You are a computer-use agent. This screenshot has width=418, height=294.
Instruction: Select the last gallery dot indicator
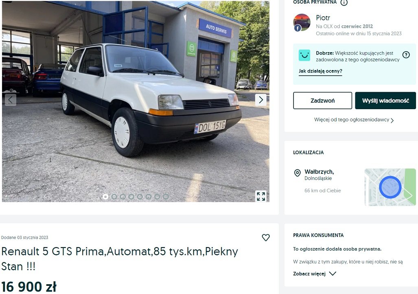click(x=166, y=197)
